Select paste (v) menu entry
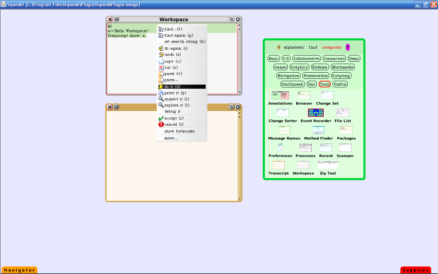Image resolution: width=438 pixels, height=274 pixels. pyautogui.click(x=182, y=74)
